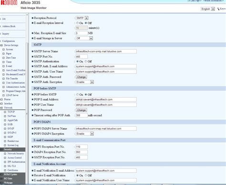Open TCP/IP under Network
The image size is (226, 185).
click(x=11, y=112)
